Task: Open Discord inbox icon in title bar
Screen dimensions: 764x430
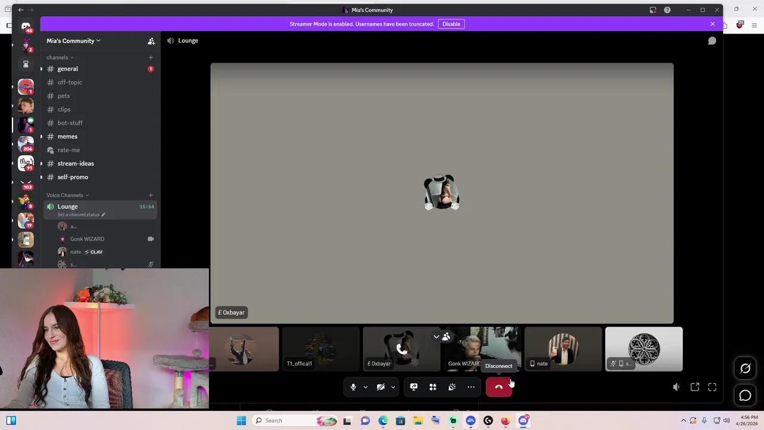Action: click(653, 10)
